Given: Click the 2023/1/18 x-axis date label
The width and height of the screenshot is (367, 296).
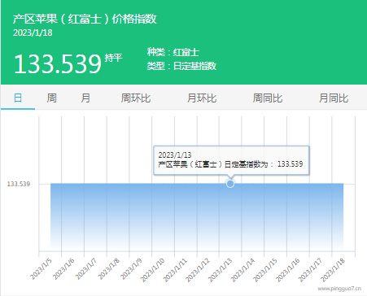Looking at the screenshot, I should click(333, 270).
